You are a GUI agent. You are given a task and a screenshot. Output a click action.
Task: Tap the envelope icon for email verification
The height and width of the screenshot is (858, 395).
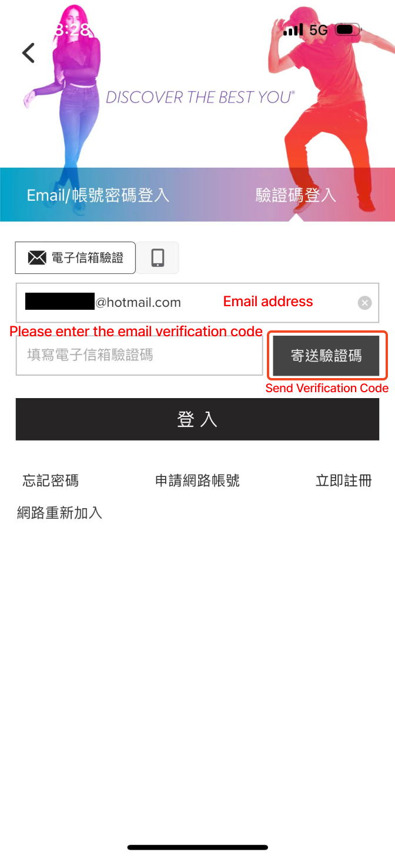pos(37,258)
